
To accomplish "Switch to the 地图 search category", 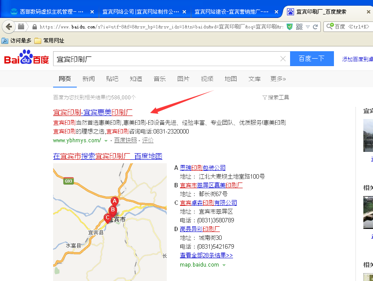I will point(231,79).
